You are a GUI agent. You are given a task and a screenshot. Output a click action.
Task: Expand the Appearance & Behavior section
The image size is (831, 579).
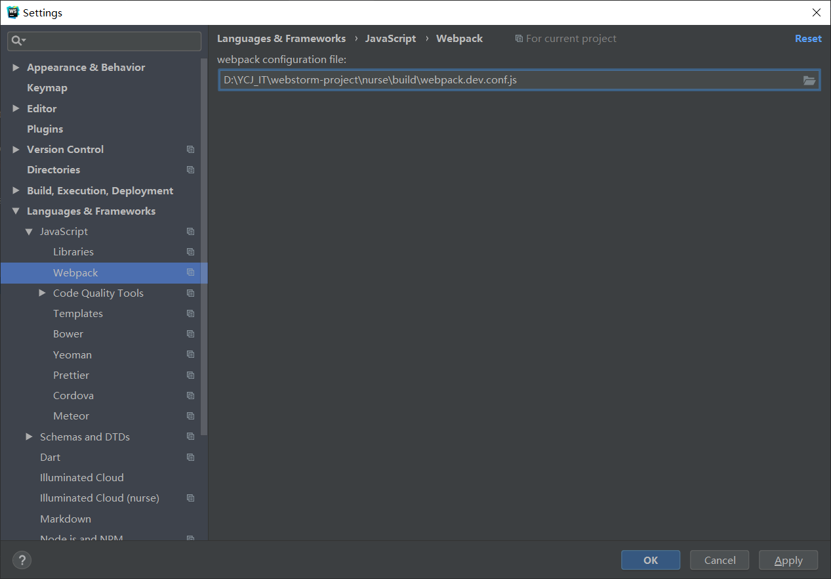[16, 67]
